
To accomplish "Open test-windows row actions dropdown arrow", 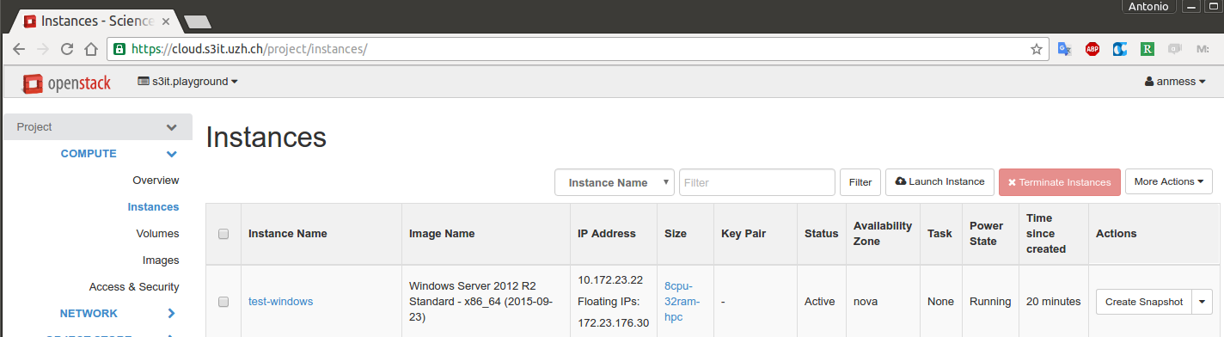I will click(x=1203, y=302).
